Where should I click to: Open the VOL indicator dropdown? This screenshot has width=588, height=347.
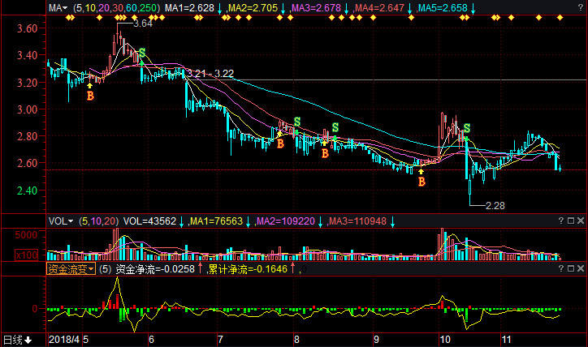(61, 221)
